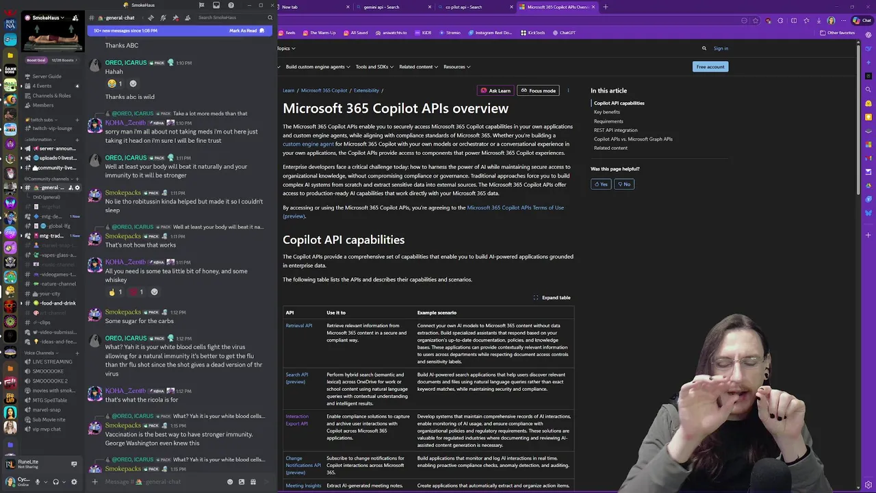This screenshot has height=493, width=876.
Task: Open Discord user settings gear
Action: [74, 482]
